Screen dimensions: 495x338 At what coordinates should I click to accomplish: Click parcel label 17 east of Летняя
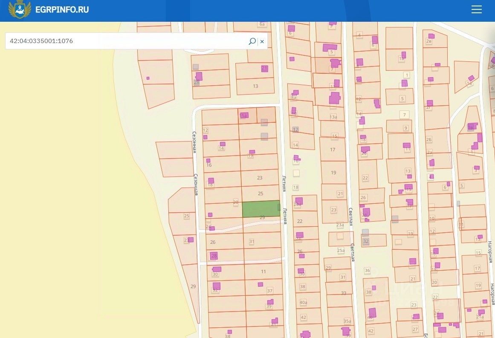(333, 150)
